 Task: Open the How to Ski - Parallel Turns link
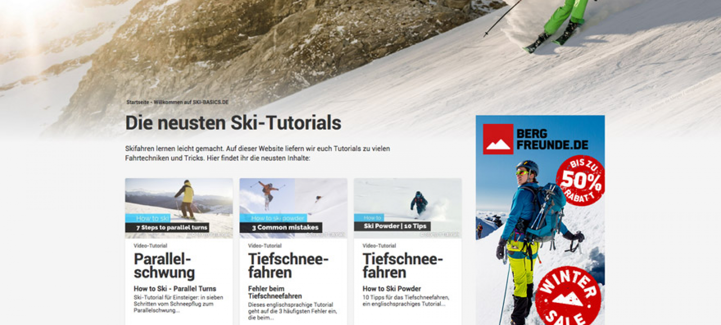(175, 289)
